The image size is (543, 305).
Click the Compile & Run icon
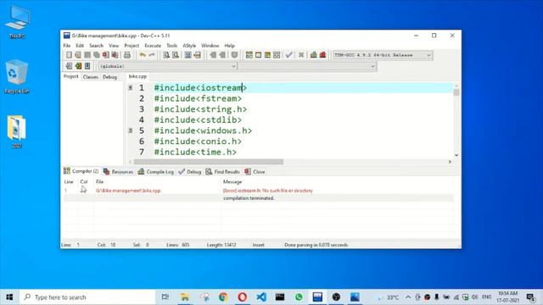point(267,55)
